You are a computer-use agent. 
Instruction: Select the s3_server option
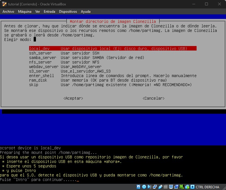click(113, 71)
